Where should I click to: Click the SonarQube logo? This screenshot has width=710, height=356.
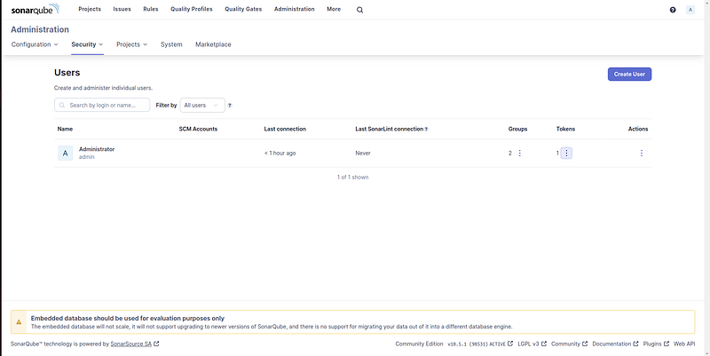pos(35,9)
